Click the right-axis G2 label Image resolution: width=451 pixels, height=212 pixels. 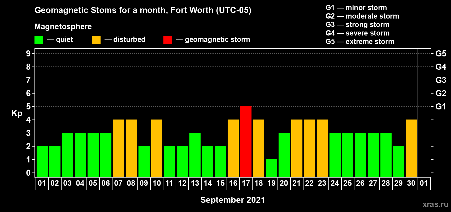click(441, 93)
